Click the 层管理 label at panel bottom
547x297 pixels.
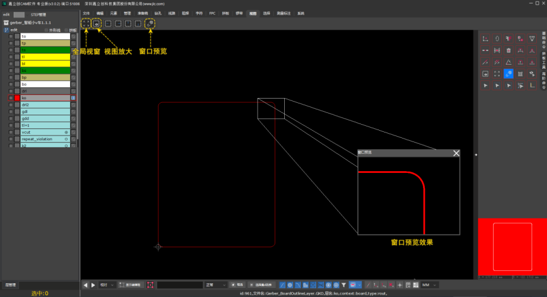tap(11, 285)
